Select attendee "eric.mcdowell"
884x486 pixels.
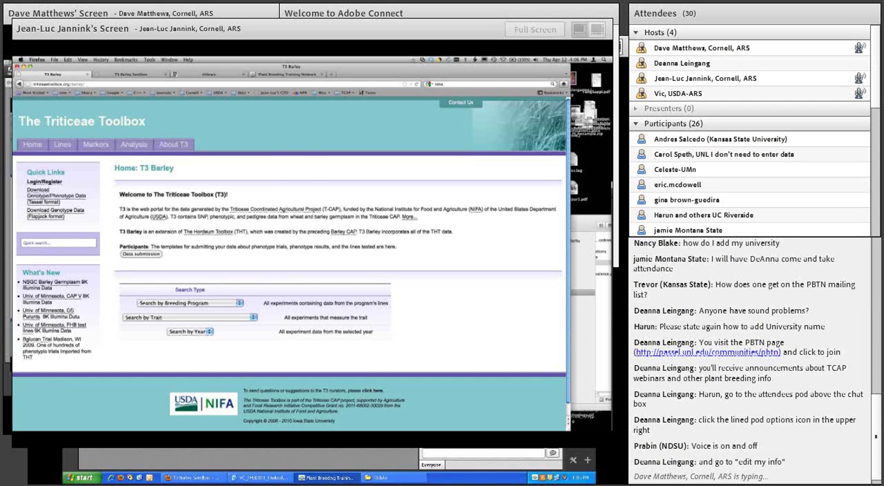(750, 184)
